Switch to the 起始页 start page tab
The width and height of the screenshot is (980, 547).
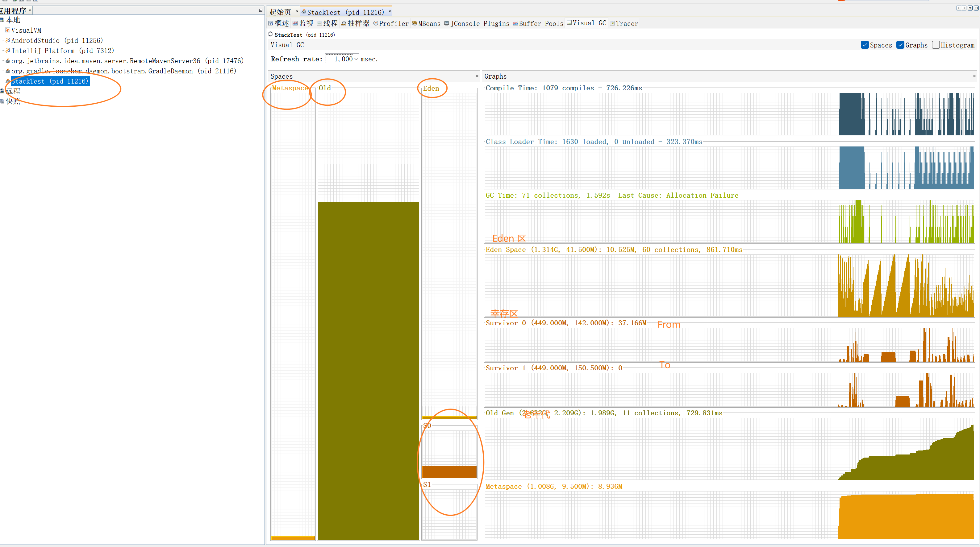click(x=280, y=12)
